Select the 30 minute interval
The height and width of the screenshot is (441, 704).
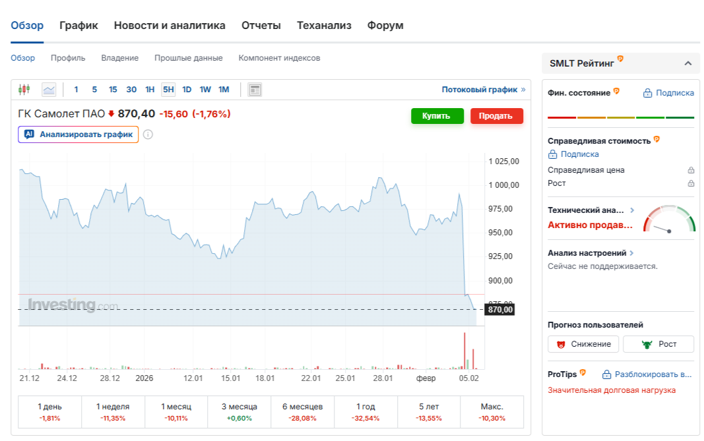click(131, 89)
